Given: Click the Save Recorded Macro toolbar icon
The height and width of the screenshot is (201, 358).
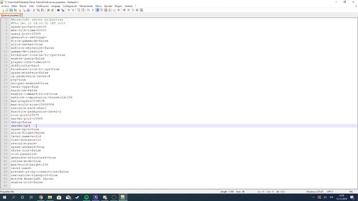Looking at the screenshot, I should (x=142, y=10).
